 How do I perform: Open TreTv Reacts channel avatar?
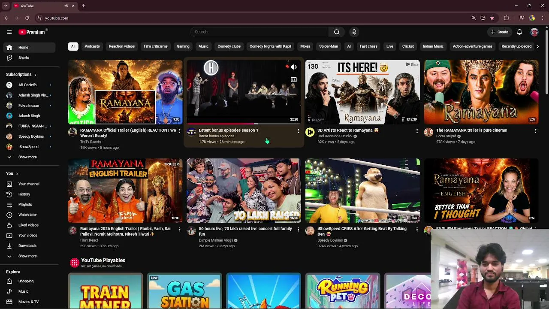(72, 132)
